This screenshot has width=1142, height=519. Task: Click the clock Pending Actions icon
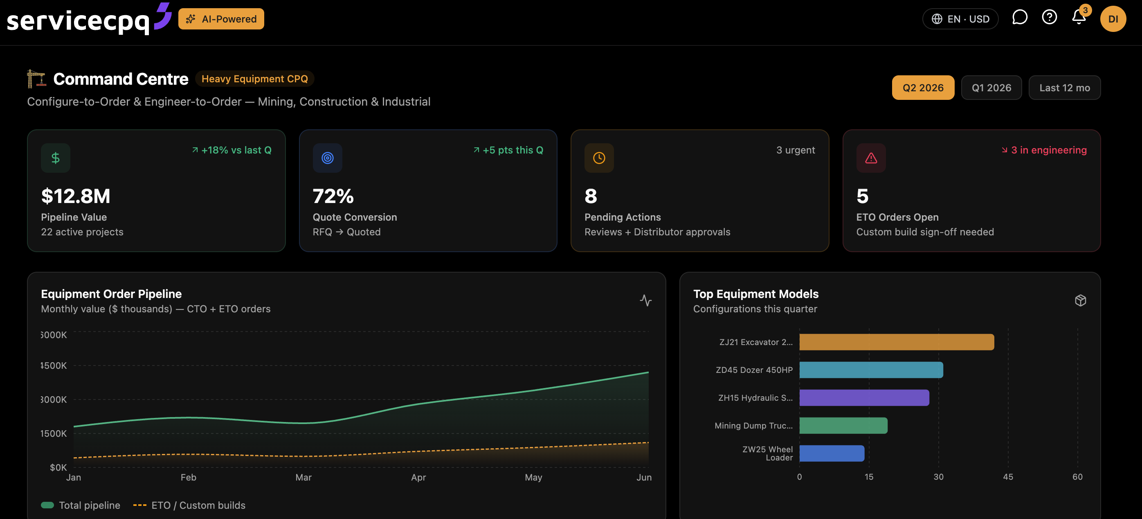tap(599, 158)
